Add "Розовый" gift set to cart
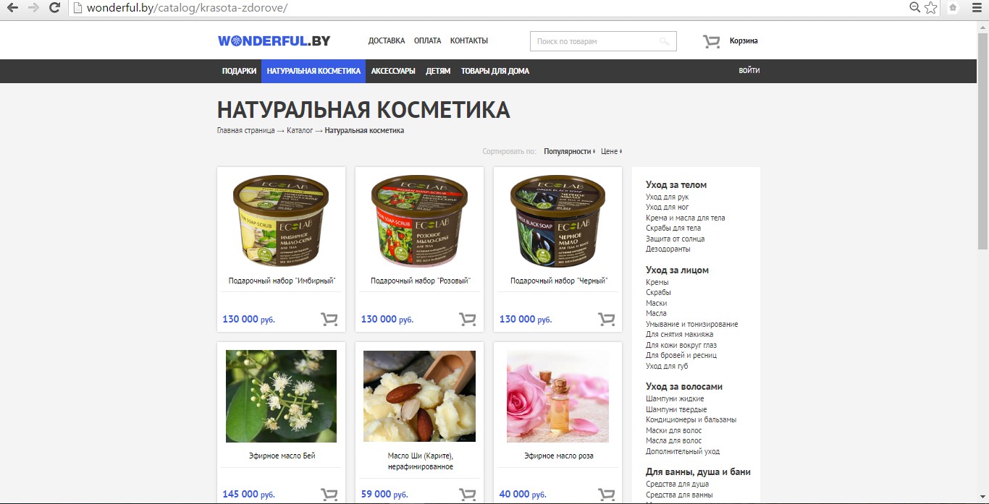 468,319
